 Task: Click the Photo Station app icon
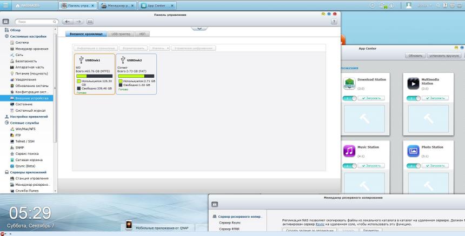pyautogui.click(x=414, y=150)
